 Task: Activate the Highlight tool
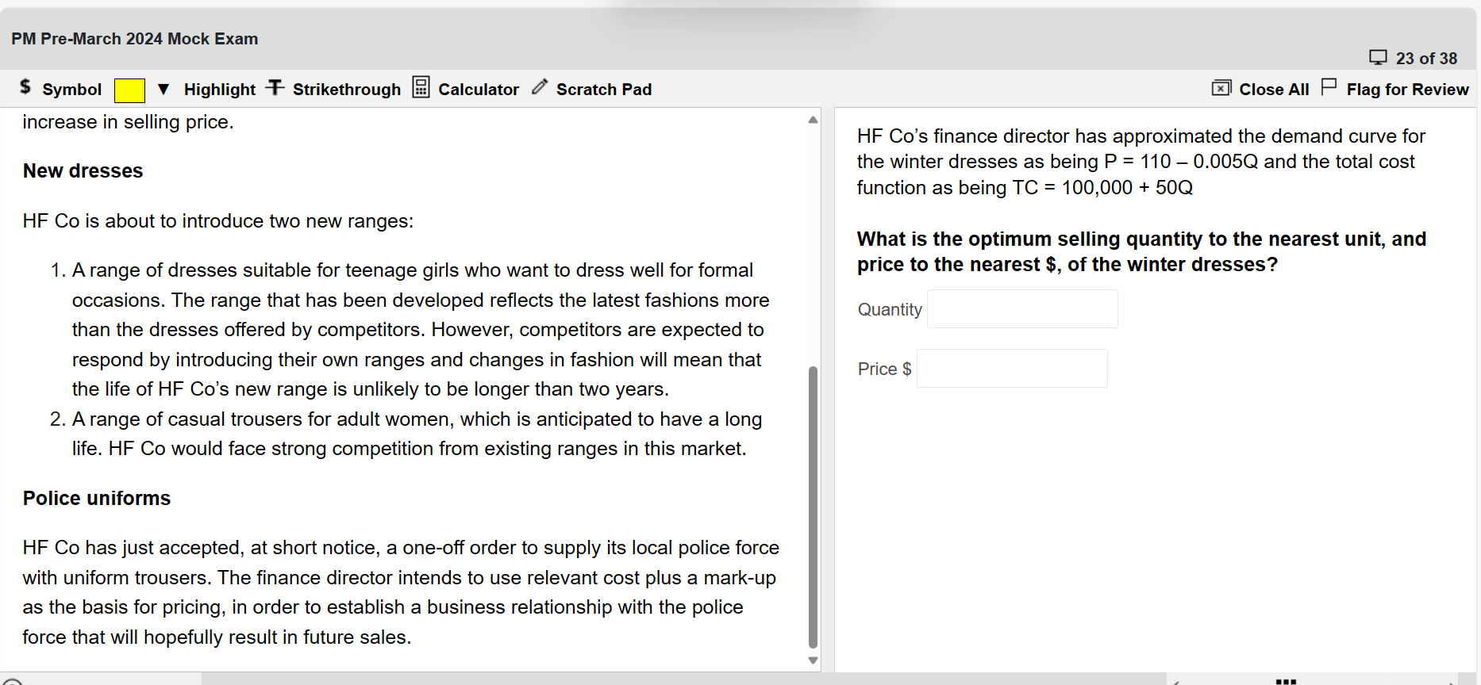(x=219, y=90)
